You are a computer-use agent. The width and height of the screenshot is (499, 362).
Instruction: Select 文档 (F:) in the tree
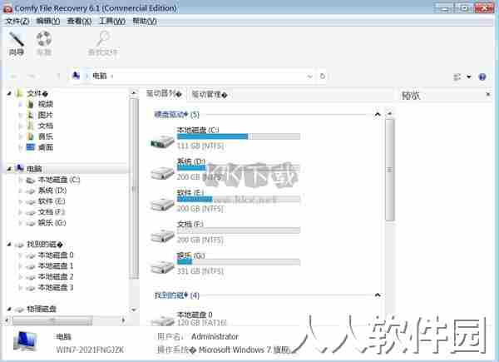tap(52, 212)
